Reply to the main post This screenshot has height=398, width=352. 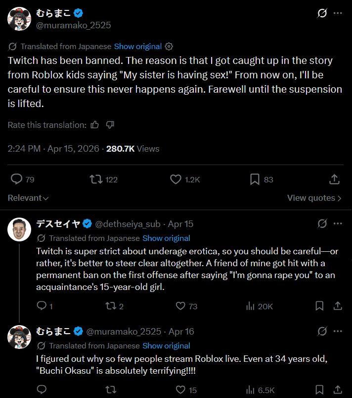click(17, 179)
